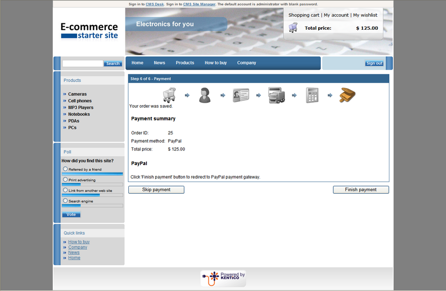Open the Products menu item
446x291 pixels.
click(185, 63)
